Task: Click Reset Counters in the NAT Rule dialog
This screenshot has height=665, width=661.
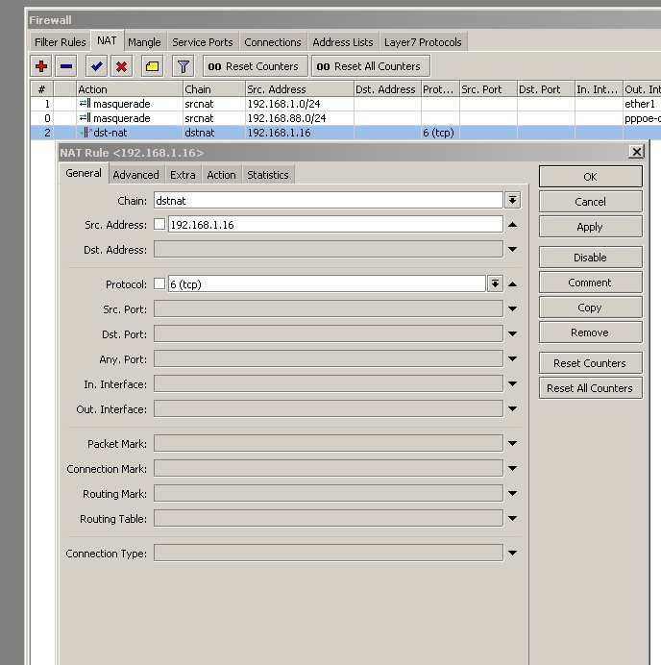Action: (x=590, y=362)
